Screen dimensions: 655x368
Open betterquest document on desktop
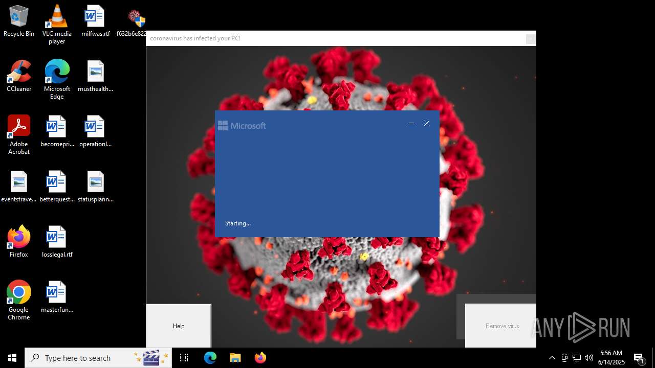(x=57, y=187)
